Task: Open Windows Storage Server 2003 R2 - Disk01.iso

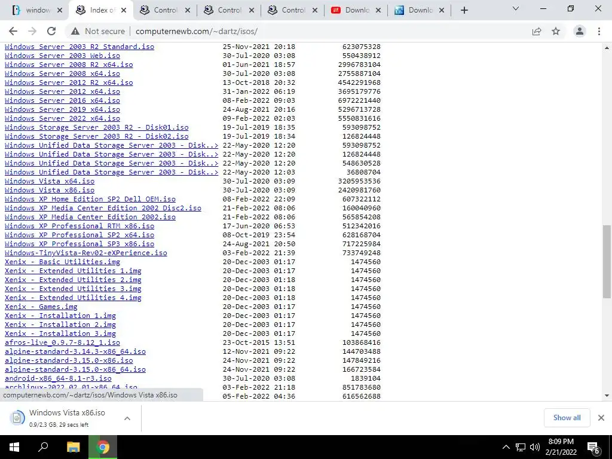Action: (x=96, y=127)
